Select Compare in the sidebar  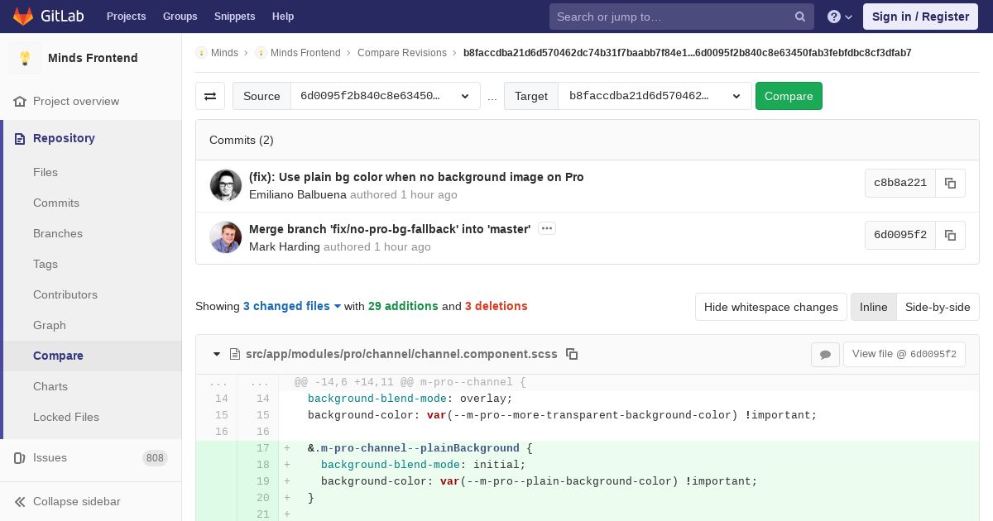coord(58,356)
